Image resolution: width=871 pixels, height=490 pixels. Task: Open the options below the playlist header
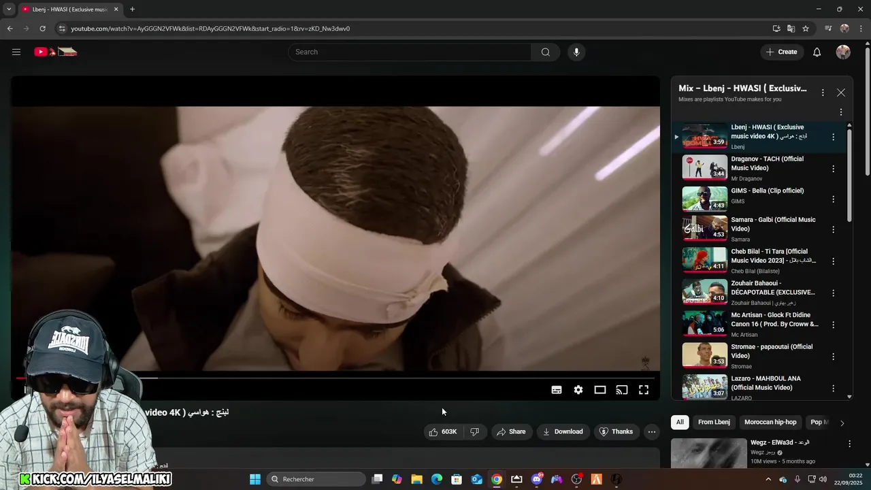(x=840, y=112)
